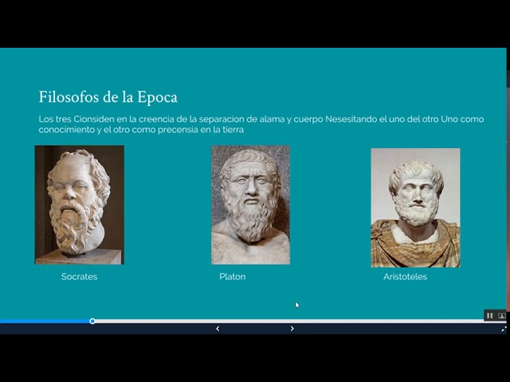Screen dimensions: 510x382
Task: Click the progress bar handle
Action: point(92,322)
